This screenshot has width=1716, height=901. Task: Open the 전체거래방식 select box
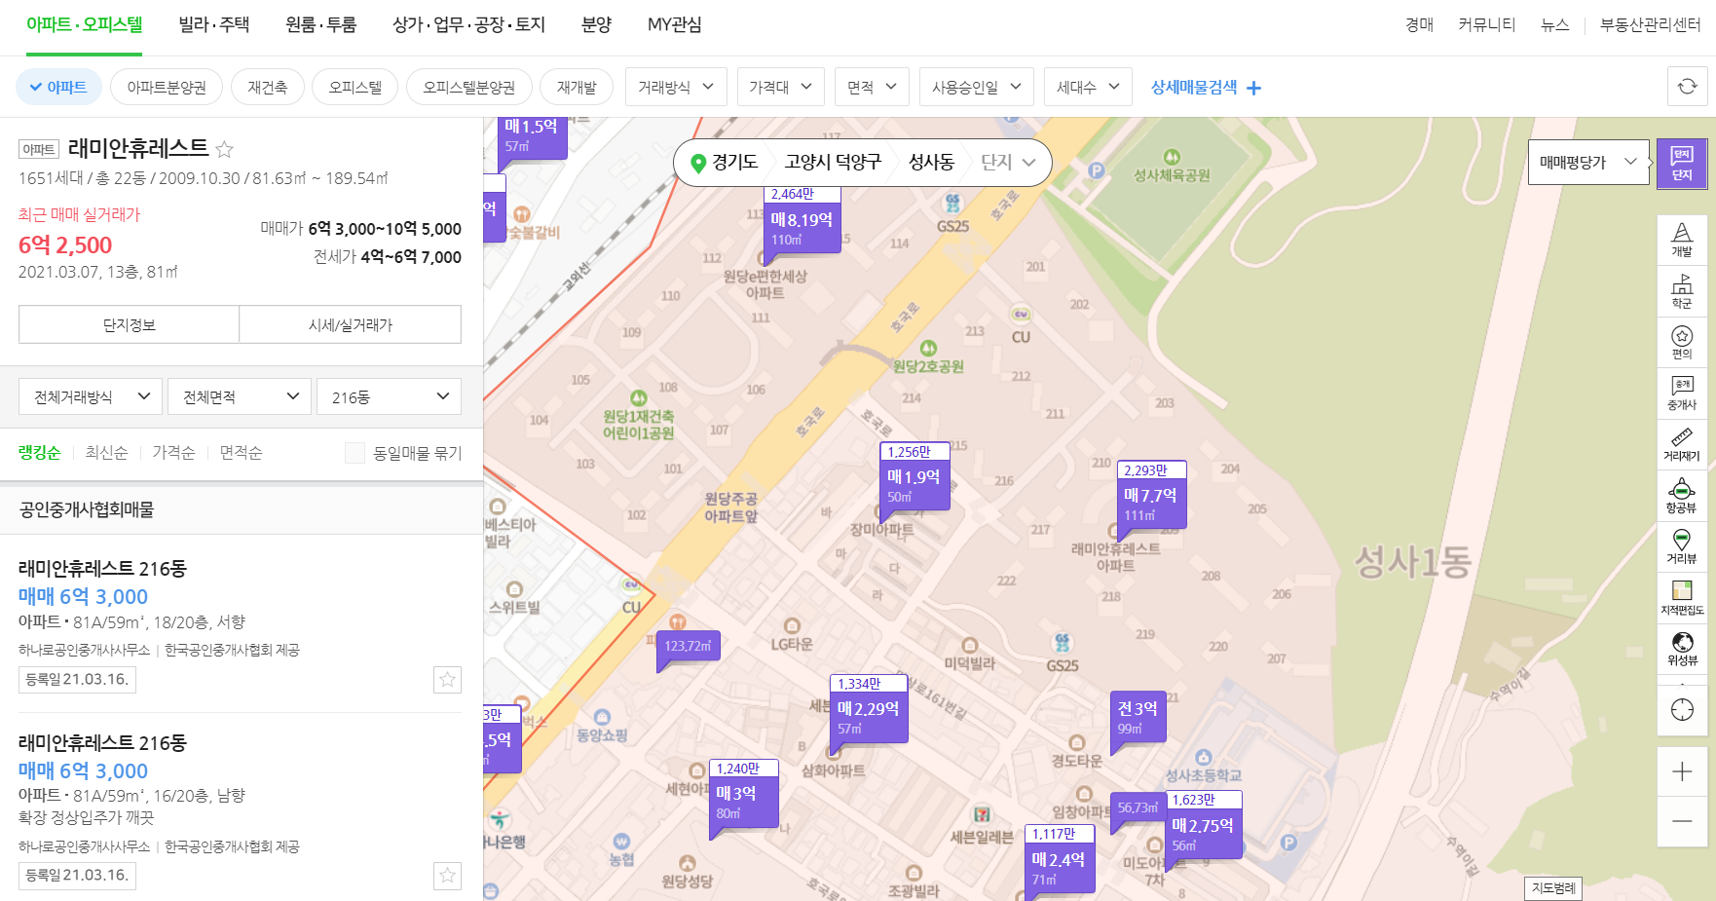(91, 396)
